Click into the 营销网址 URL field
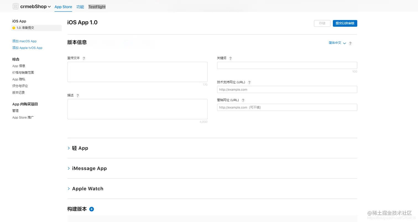 287,107
